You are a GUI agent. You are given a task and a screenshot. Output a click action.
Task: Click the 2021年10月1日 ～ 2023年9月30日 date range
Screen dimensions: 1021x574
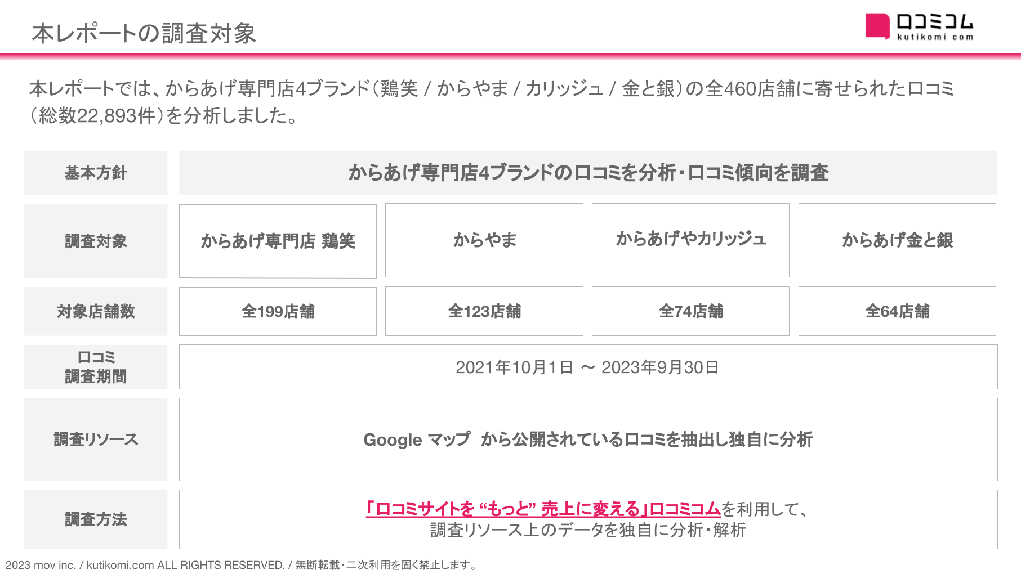coord(588,367)
